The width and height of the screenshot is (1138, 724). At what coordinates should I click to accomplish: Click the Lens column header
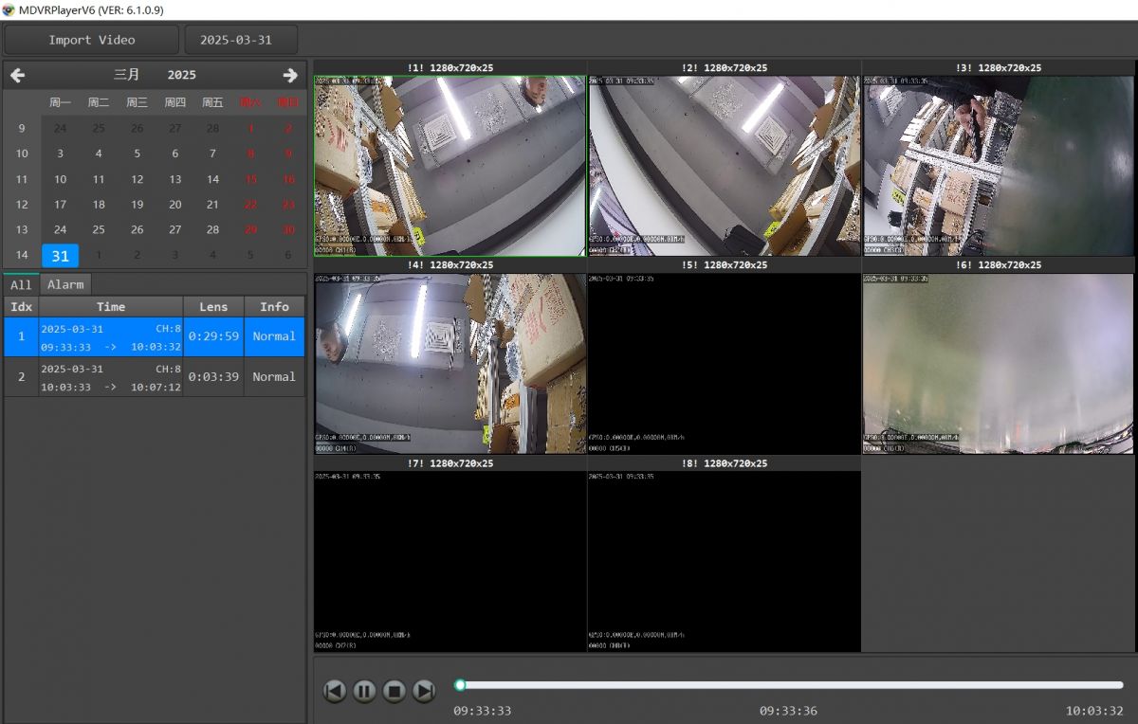(x=213, y=307)
